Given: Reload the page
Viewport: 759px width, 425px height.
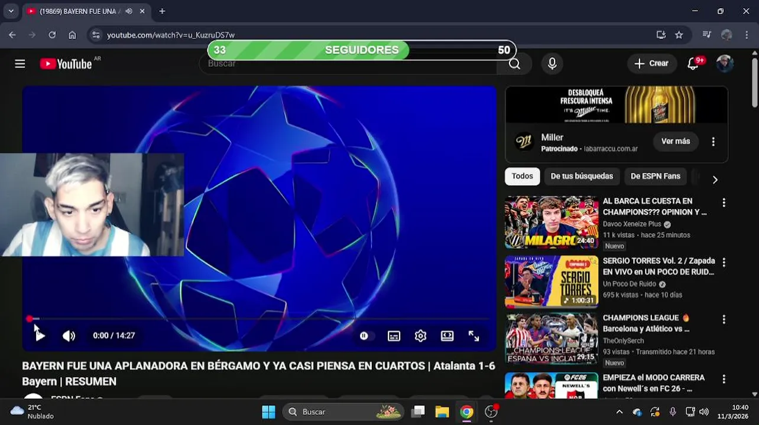Looking at the screenshot, I should click(52, 35).
